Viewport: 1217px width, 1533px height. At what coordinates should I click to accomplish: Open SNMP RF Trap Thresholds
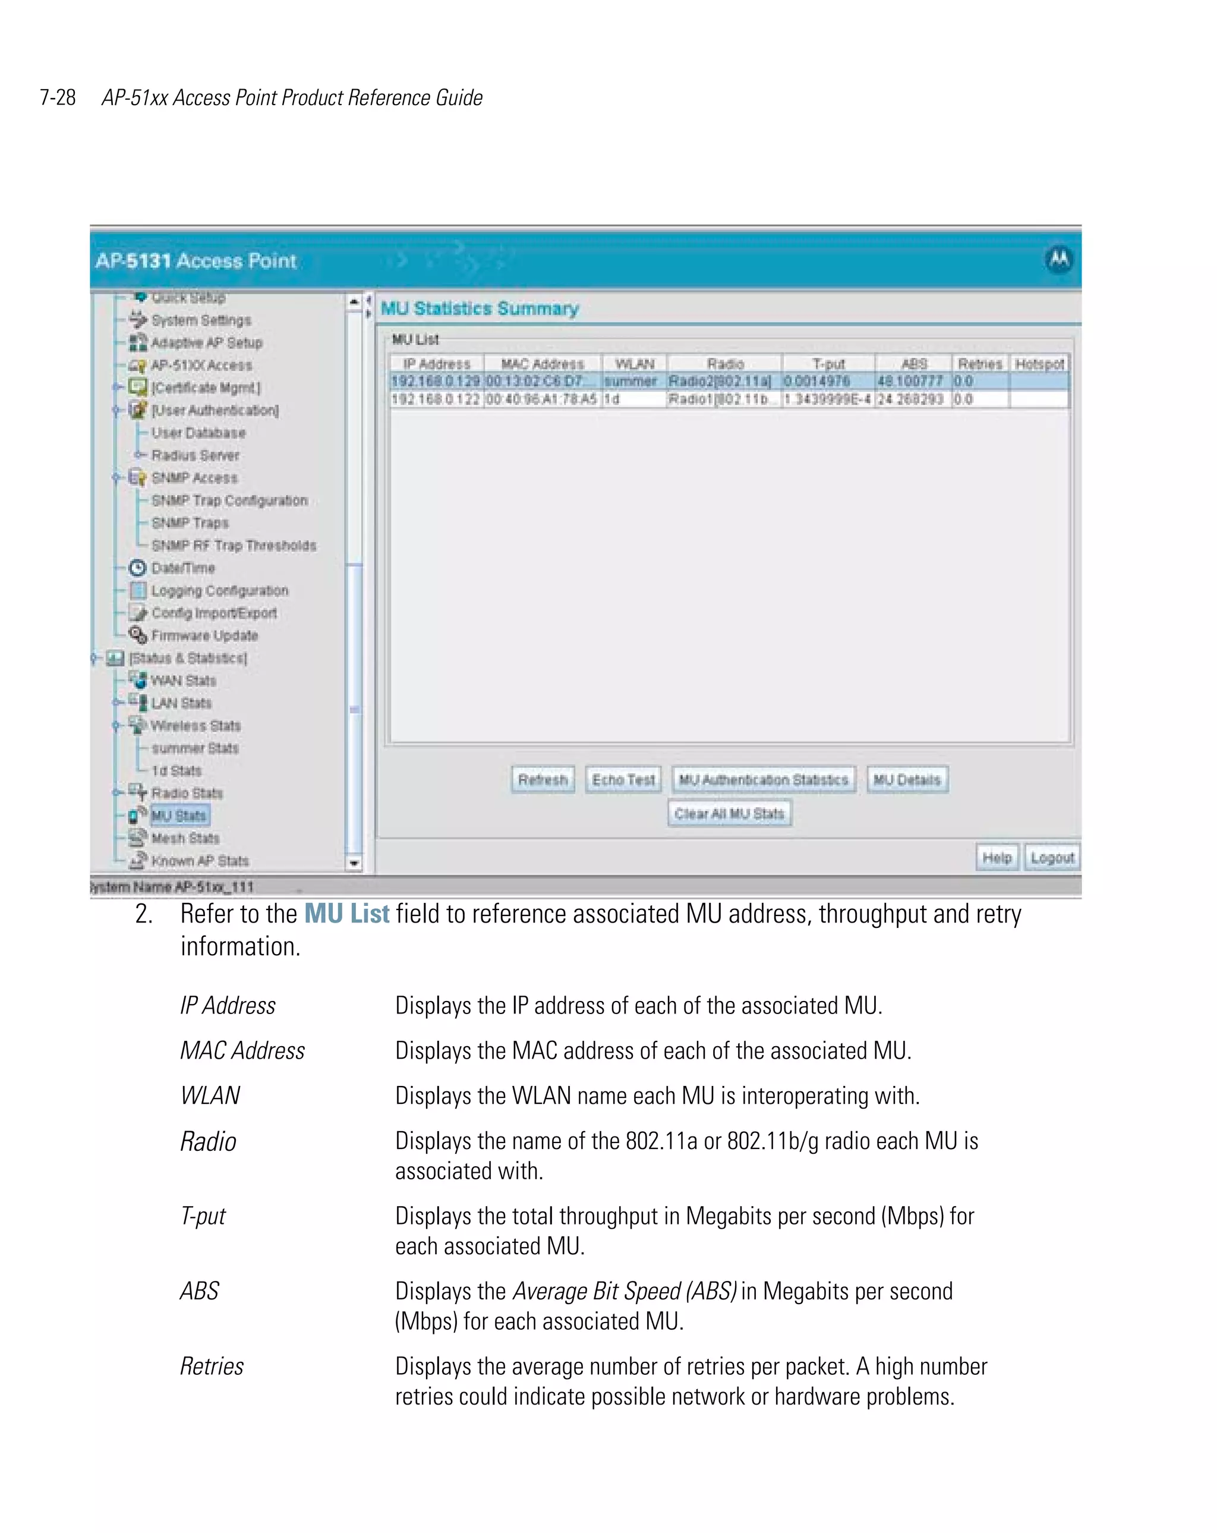pyautogui.click(x=234, y=545)
